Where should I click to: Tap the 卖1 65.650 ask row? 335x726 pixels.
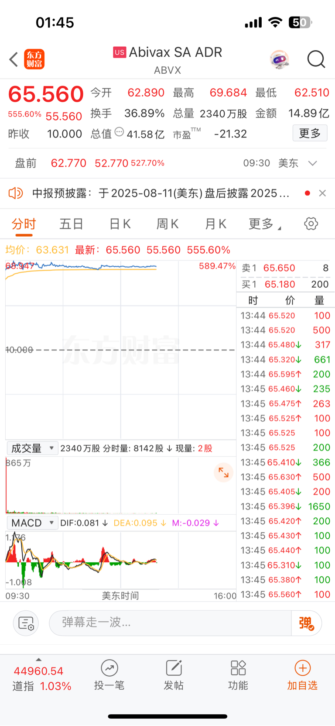[285, 268]
